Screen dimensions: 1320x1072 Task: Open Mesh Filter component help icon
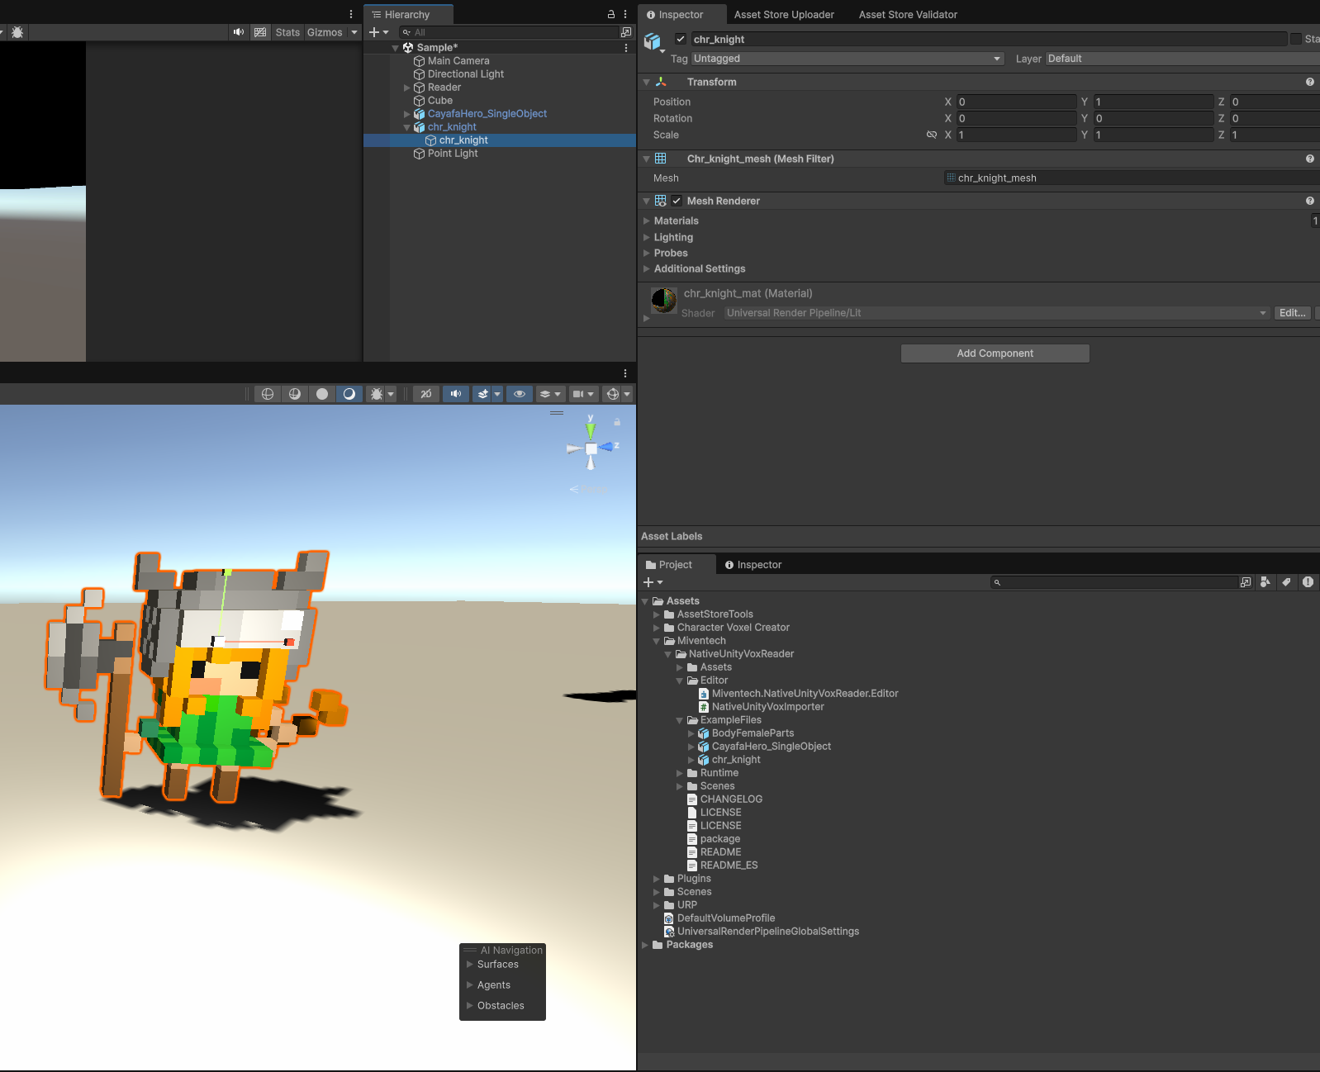click(x=1310, y=159)
